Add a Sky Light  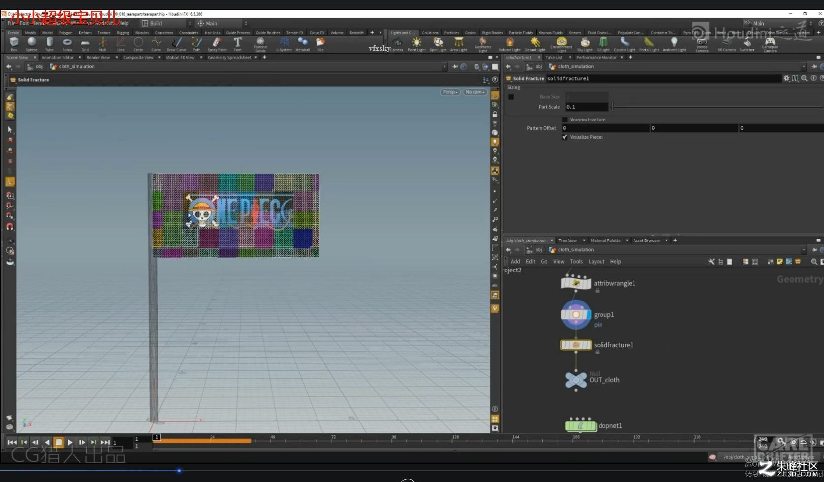(585, 44)
